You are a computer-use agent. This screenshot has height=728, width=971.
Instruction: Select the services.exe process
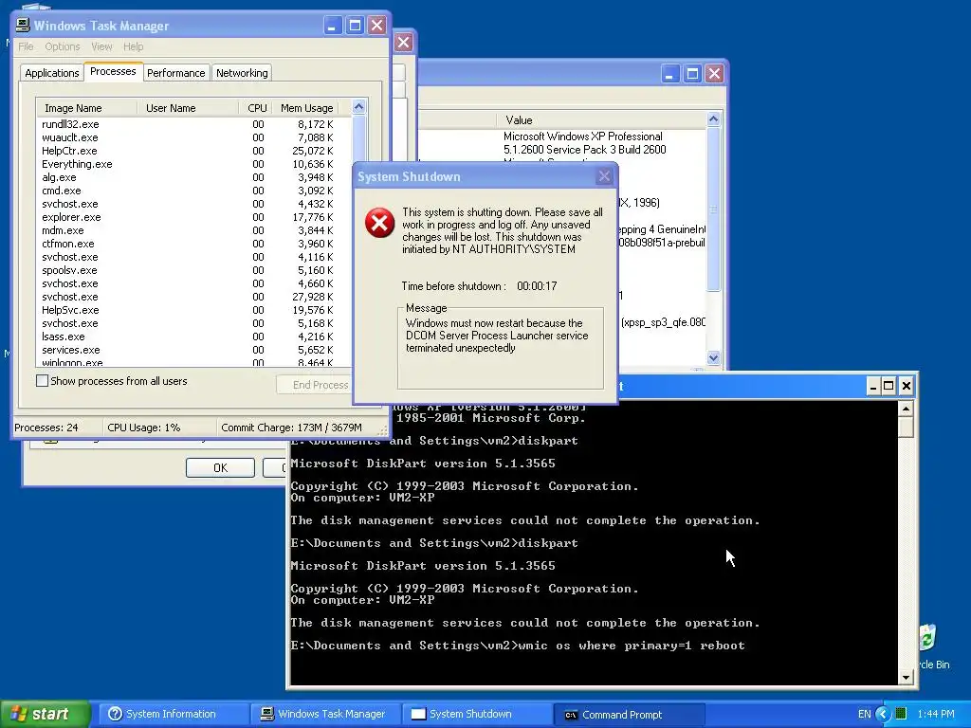pos(70,350)
